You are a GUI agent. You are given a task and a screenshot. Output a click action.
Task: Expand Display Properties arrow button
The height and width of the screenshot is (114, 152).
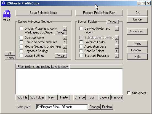pos(65,28)
